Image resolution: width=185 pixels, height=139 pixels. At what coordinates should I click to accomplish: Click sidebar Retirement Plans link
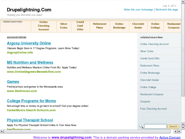click(150, 66)
